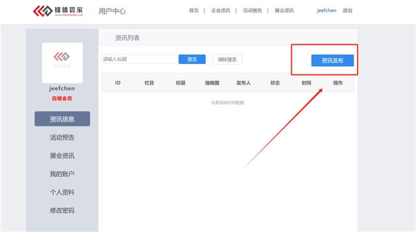Click the 操作 column header
The width and height of the screenshot is (416, 232).
pos(338,83)
